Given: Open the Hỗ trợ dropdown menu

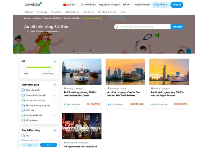Looking at the screenshot, I should coord(127,5).
